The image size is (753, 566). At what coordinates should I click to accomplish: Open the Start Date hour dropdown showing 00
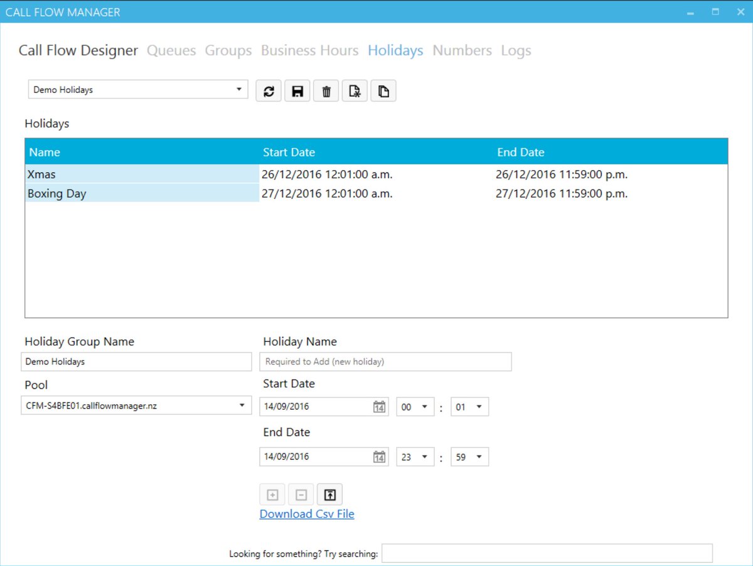pos(415,407)
